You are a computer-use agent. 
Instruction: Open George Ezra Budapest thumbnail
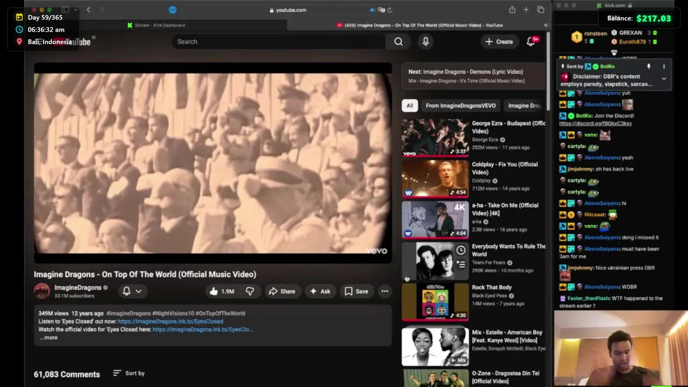click(435, 138)
